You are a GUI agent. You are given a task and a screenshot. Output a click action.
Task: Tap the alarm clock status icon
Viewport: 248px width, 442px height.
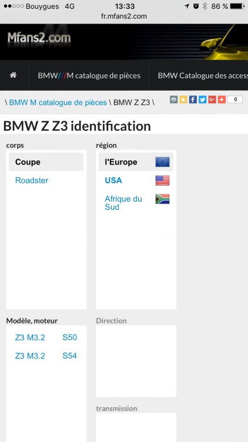pyautogui.click(x=196, y=6)
